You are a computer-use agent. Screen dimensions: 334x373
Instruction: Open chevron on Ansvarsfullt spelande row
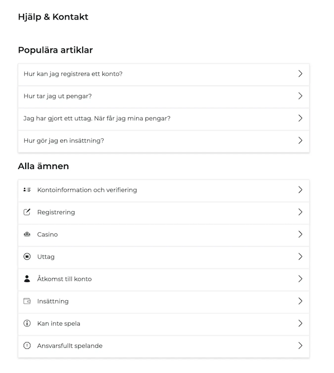coord(300,346)
